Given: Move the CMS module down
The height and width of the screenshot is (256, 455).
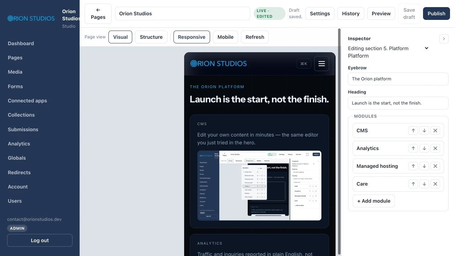Looking at the screenshot, I should tap(424, 130).
